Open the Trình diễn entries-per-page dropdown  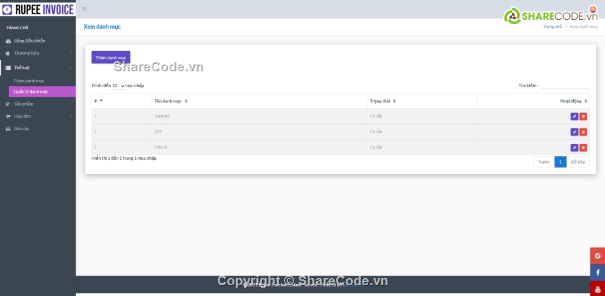[118, 86]
